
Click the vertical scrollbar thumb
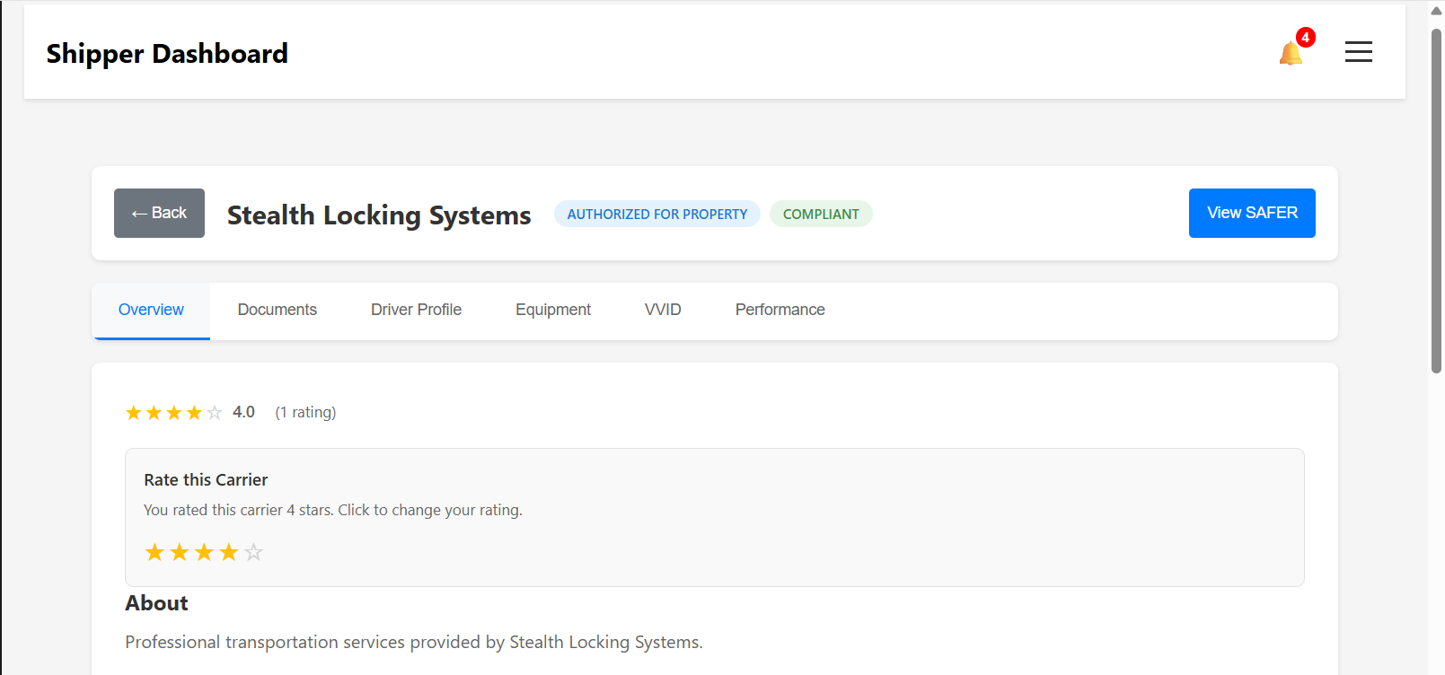pos(1436,197)
